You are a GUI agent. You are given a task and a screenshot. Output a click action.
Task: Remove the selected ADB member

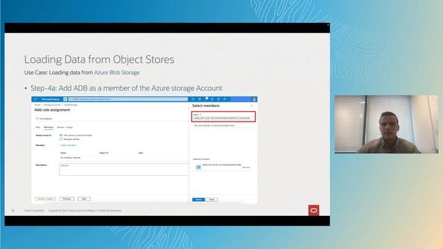pyautogui.click(x=246, y=167)
